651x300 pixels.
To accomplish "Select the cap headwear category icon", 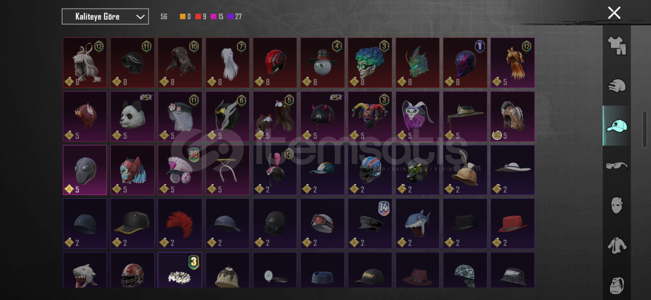I will [617, 126].
